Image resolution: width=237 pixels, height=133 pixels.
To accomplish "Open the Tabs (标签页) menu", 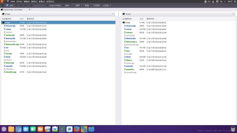I will 50,1.
